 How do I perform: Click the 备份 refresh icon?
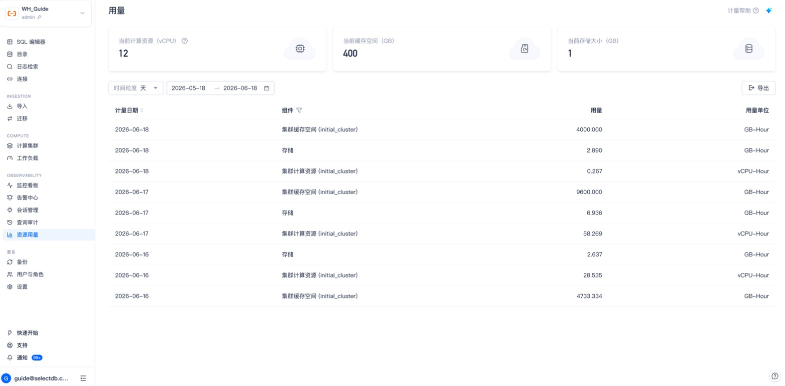(10, 262)
